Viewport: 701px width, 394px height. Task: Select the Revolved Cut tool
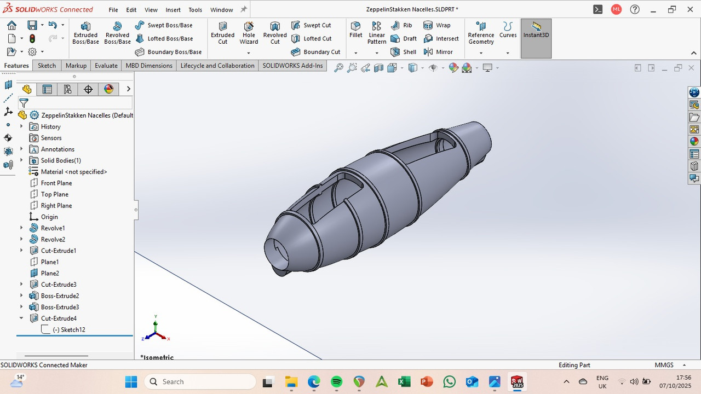pos(275,33)
